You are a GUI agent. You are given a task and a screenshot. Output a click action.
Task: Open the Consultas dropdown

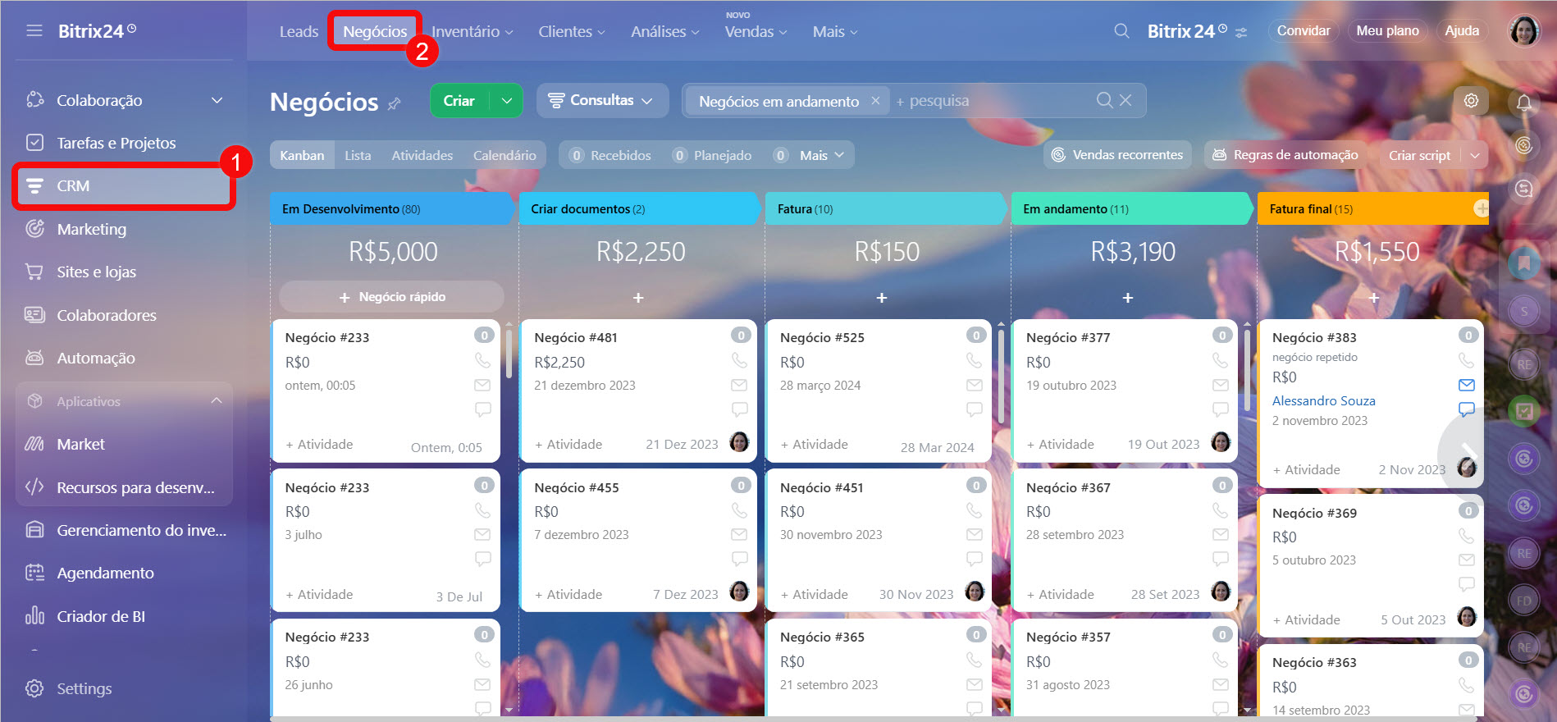pos(602,100)
